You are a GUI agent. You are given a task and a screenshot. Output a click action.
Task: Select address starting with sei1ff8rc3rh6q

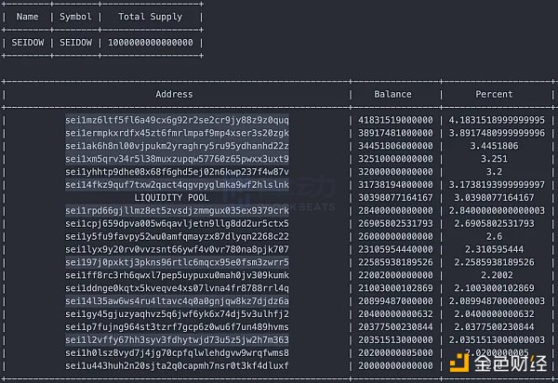point(177,275)
